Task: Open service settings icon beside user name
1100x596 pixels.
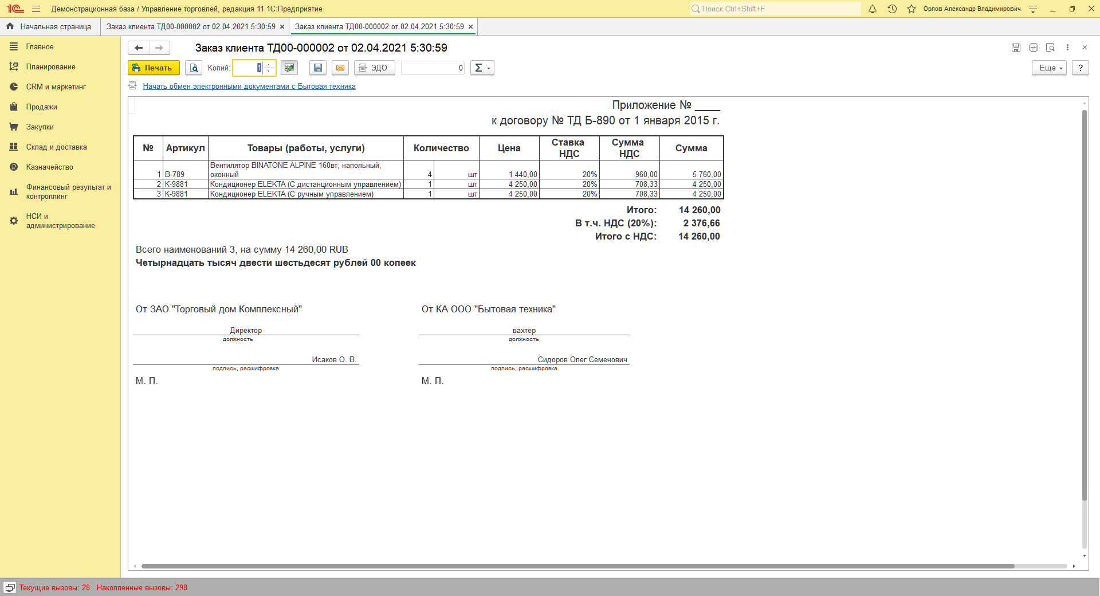Action: click(1033, 9)
